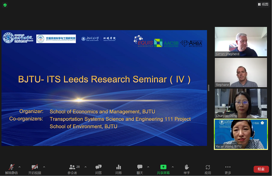
Task: Unmute the microphone (解除静音)
Action: tap(12, 169)
